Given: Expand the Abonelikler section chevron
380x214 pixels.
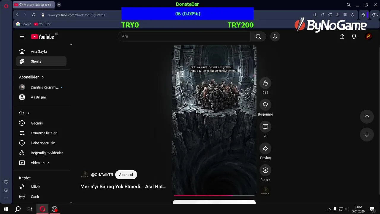Looking at the screenshot, I should [x=43, y=77].
